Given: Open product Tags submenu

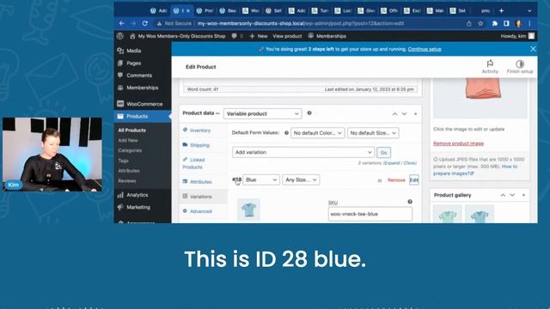Looking at the screenshot, I should tap(123, 161).
